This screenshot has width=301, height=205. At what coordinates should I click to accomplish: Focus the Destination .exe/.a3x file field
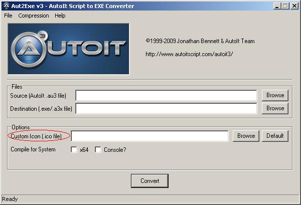click(166, 108)
